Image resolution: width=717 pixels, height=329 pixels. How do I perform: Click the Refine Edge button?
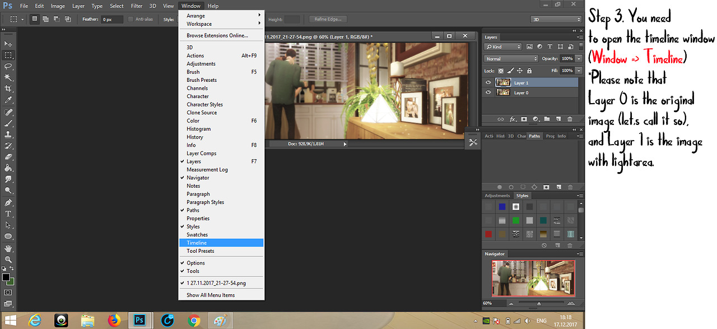328,19
